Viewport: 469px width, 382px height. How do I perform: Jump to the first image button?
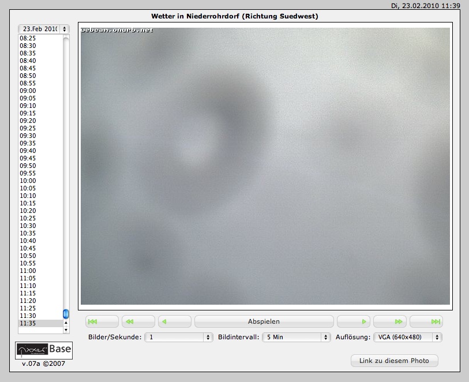point(102,321)
